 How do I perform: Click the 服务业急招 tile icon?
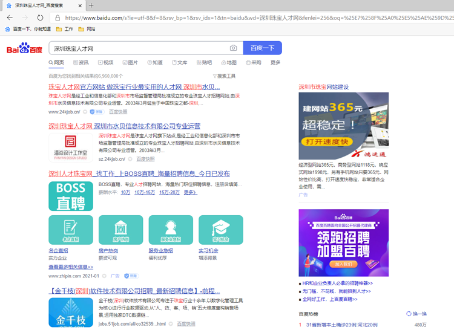(x=171, y=230)
